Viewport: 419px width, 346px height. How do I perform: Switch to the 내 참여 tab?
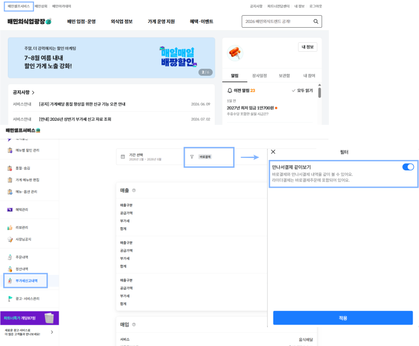point(309,76)
